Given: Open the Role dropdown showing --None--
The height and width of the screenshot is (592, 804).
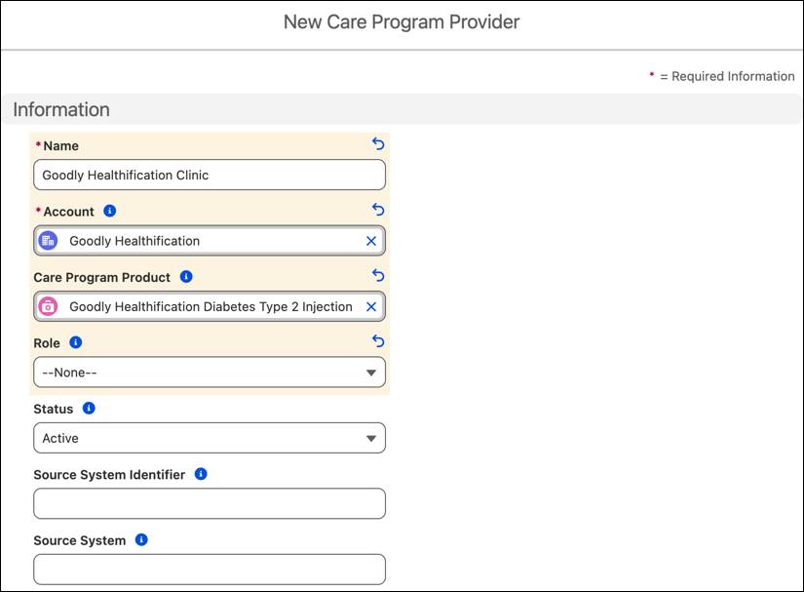Looking at the screenshot, I should coord(209,372).
